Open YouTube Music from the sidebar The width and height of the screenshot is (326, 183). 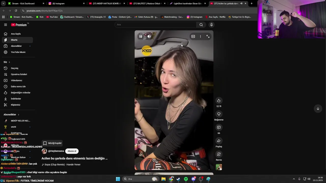coord(17,52)
